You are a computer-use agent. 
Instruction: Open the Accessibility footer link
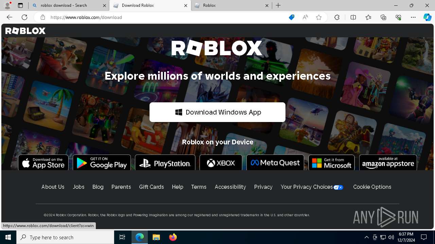coord(230,187)
